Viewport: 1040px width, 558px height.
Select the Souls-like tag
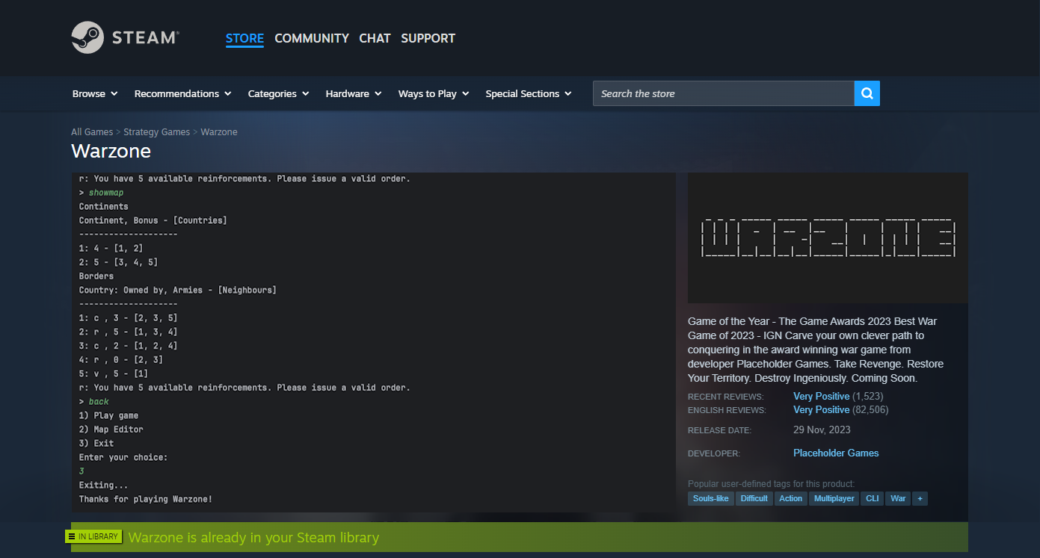pos(710,498)
